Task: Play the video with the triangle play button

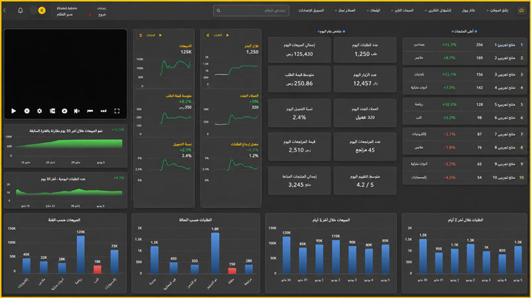Action: point(13,111)
